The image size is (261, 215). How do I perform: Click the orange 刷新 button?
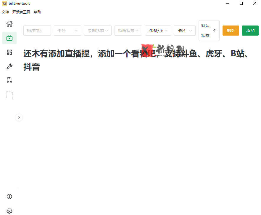point(231,31)
